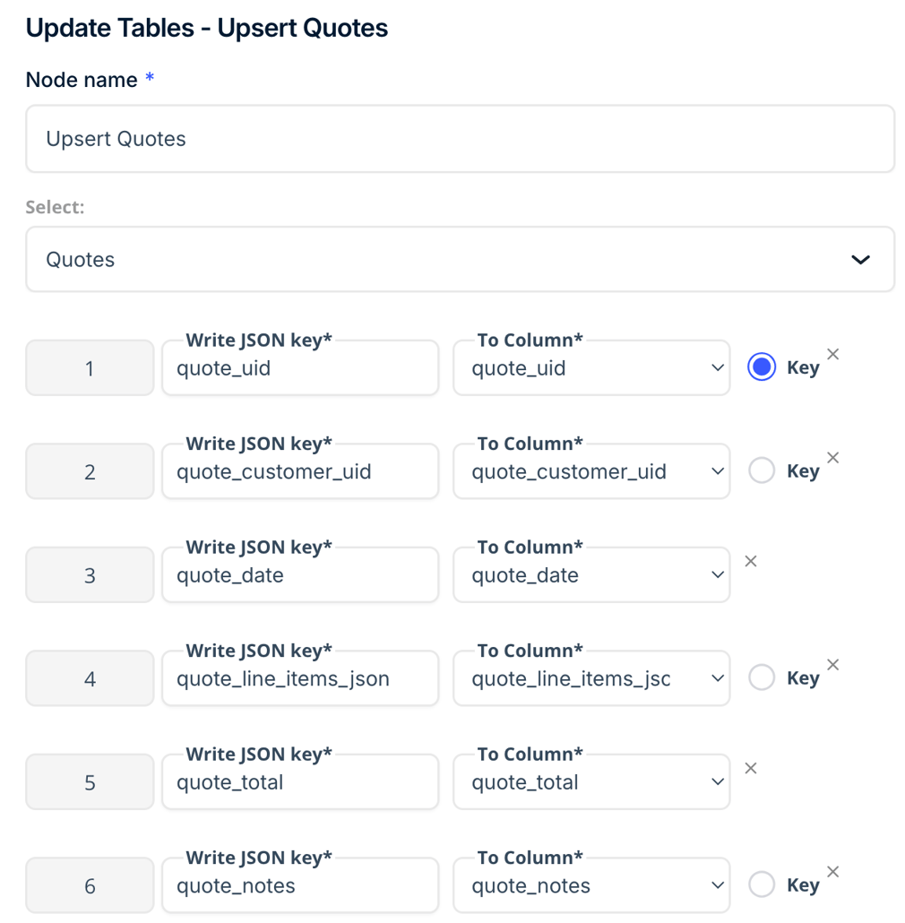This screenshot has height=923, width=905.
Task: Remove the quote_customer_uid mapping row
Action: click(x=832, y=457)
